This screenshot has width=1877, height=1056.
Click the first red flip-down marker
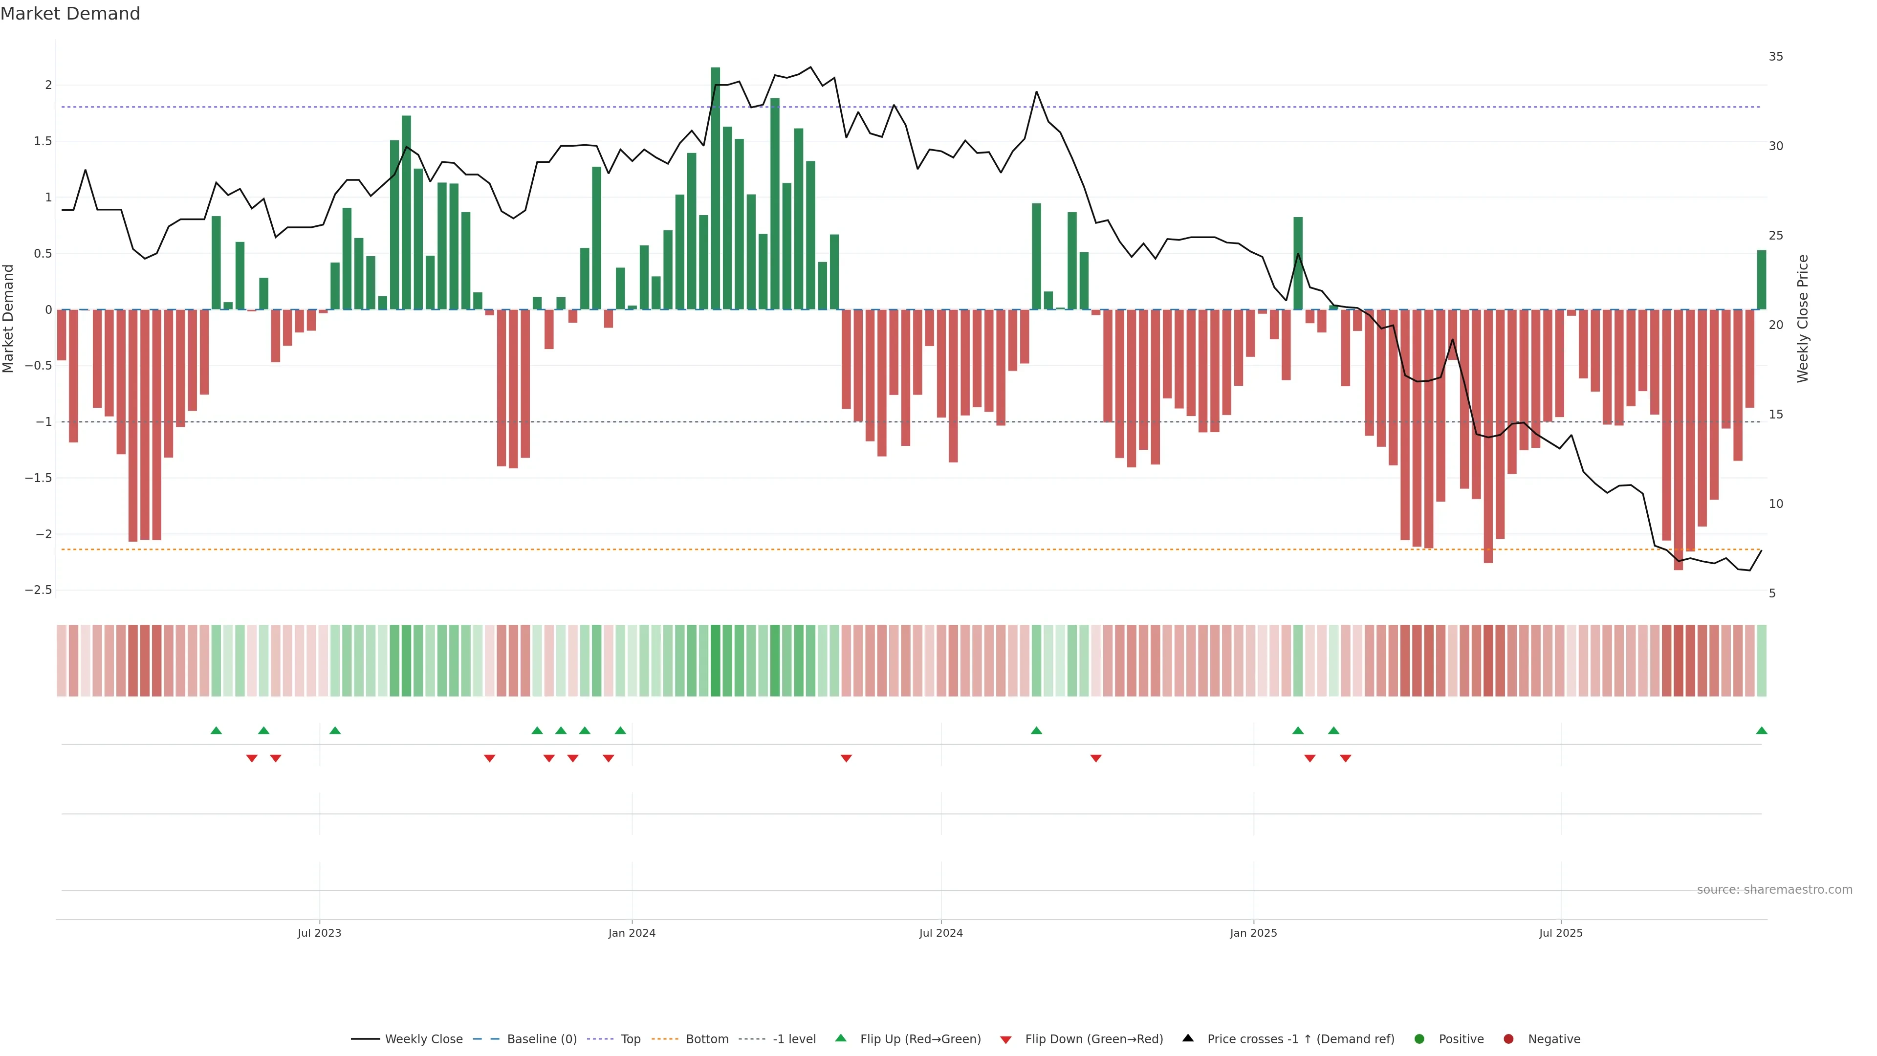[251, 759]
